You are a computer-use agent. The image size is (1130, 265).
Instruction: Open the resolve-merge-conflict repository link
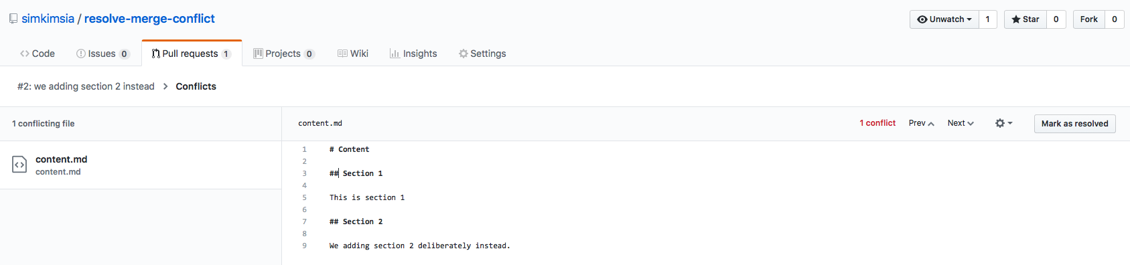pos(149,19)
